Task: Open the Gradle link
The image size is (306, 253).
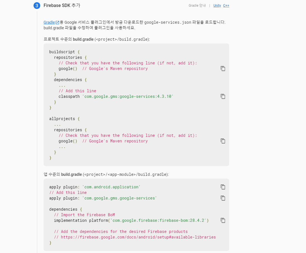Action: [49, 22]
